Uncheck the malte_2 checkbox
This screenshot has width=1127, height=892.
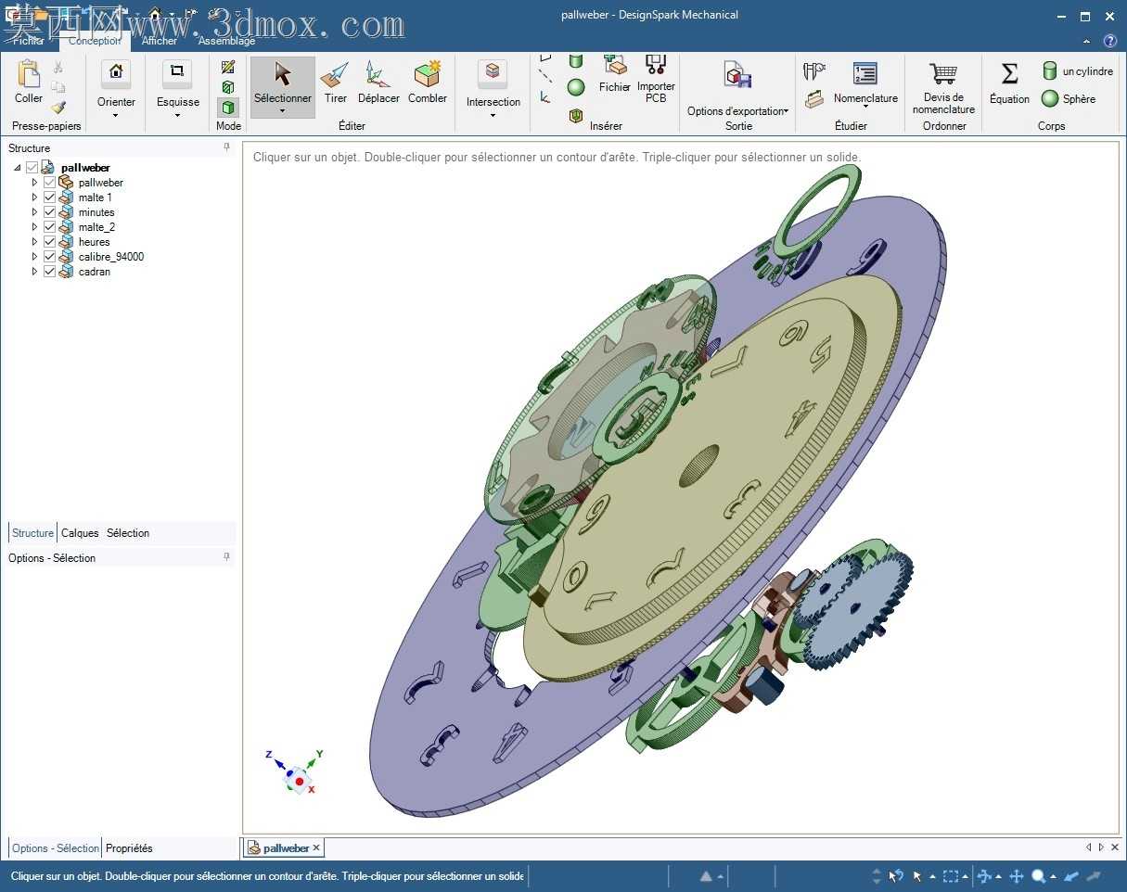click(50, 227)
